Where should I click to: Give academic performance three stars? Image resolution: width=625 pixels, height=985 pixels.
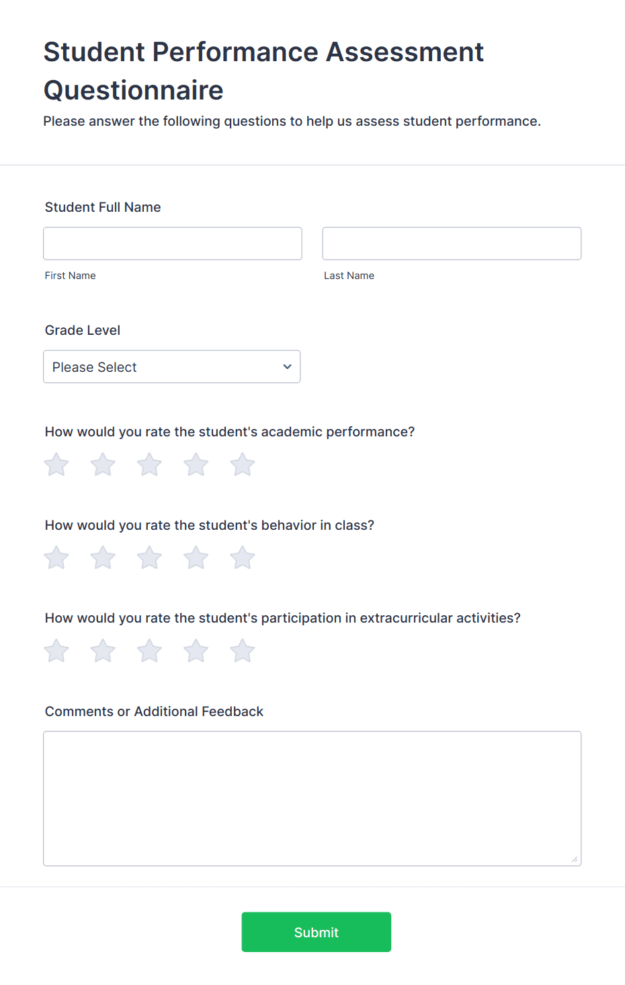(149, 465)
